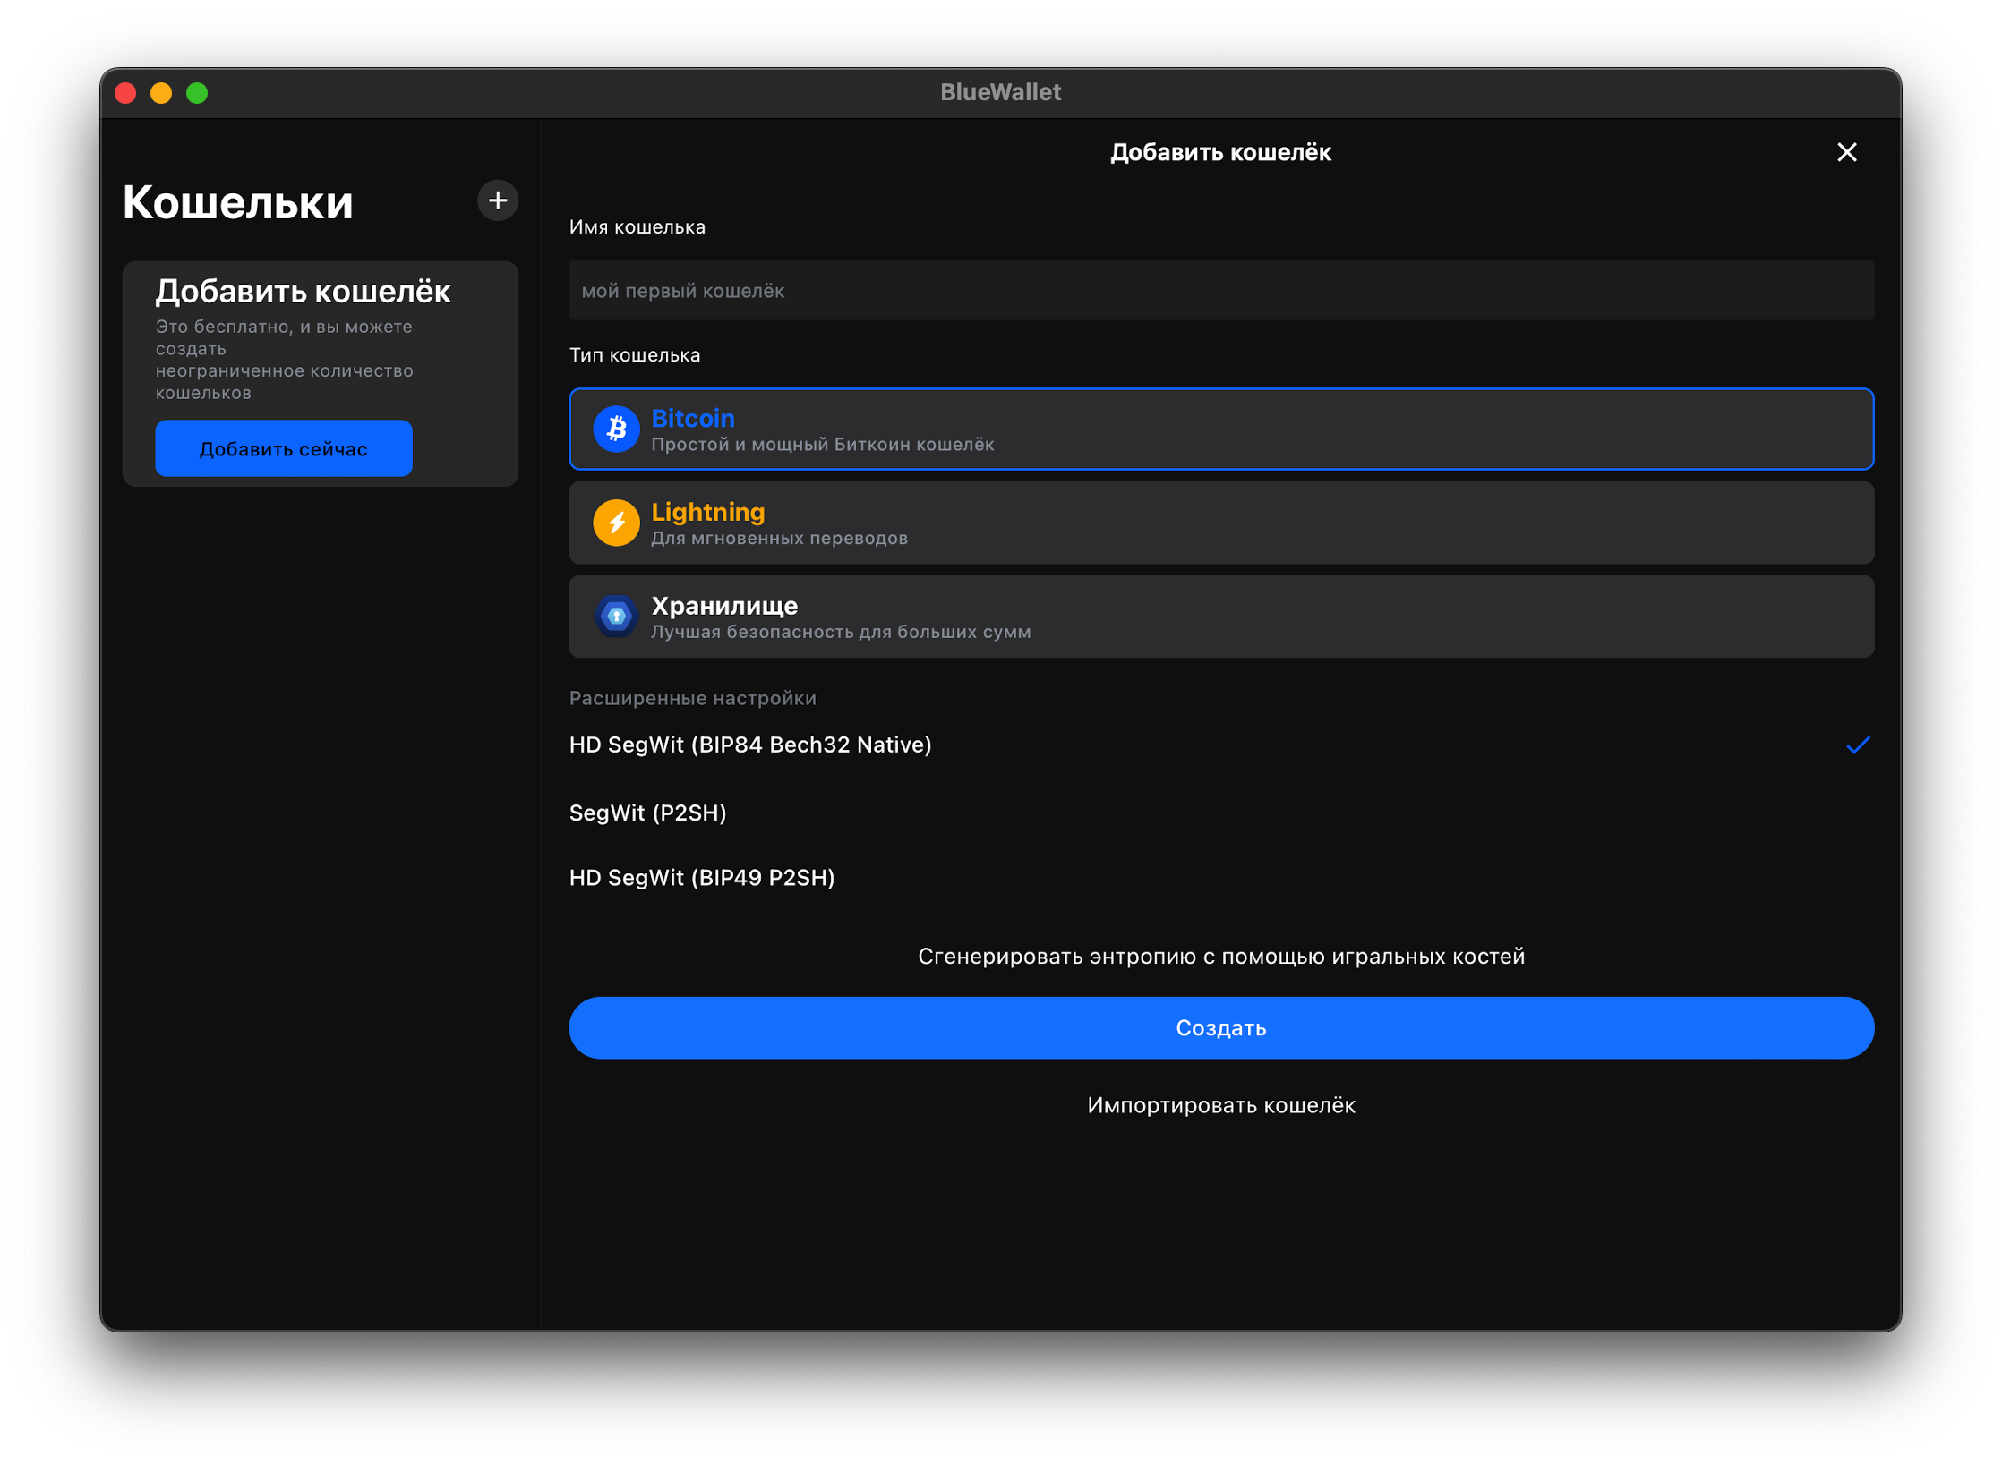
Task: Open the Хранилище wallet type option
Action: 1220,616
